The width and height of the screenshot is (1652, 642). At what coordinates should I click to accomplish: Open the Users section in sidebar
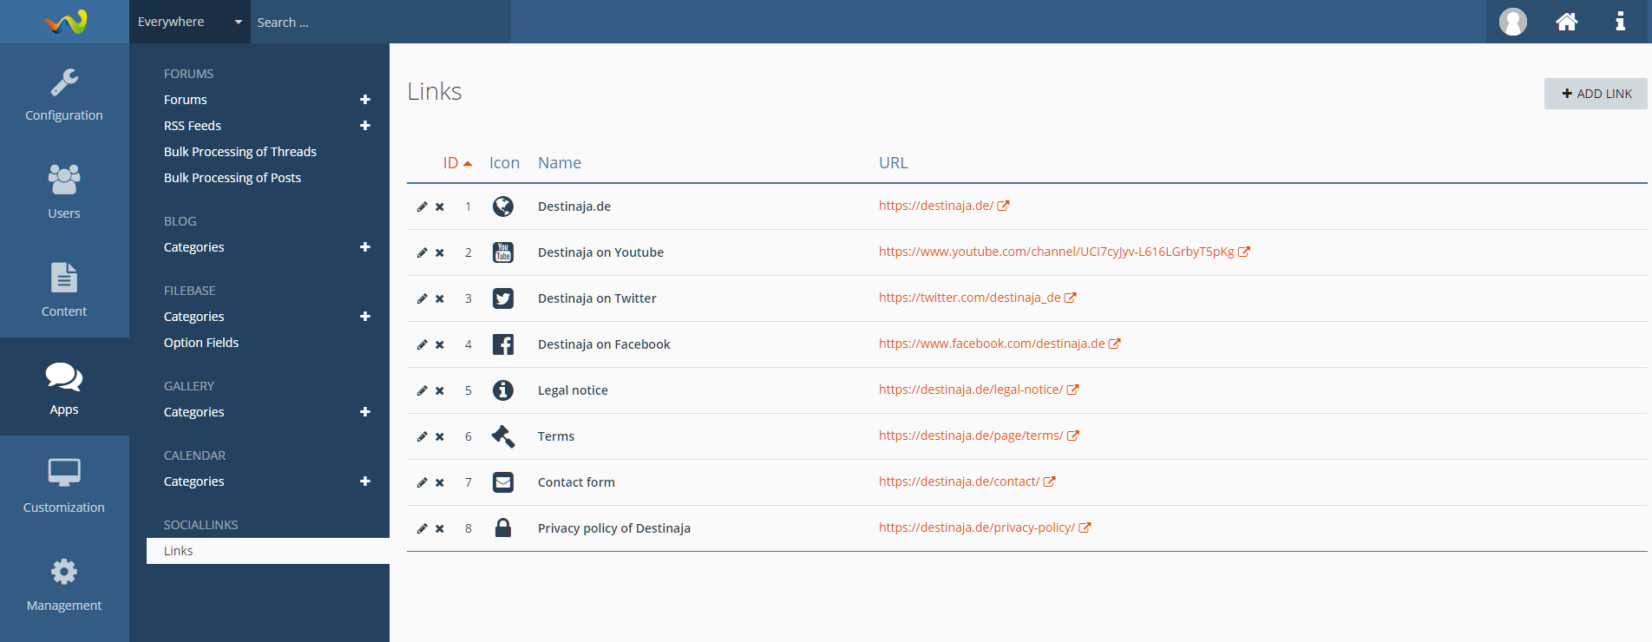64,192
